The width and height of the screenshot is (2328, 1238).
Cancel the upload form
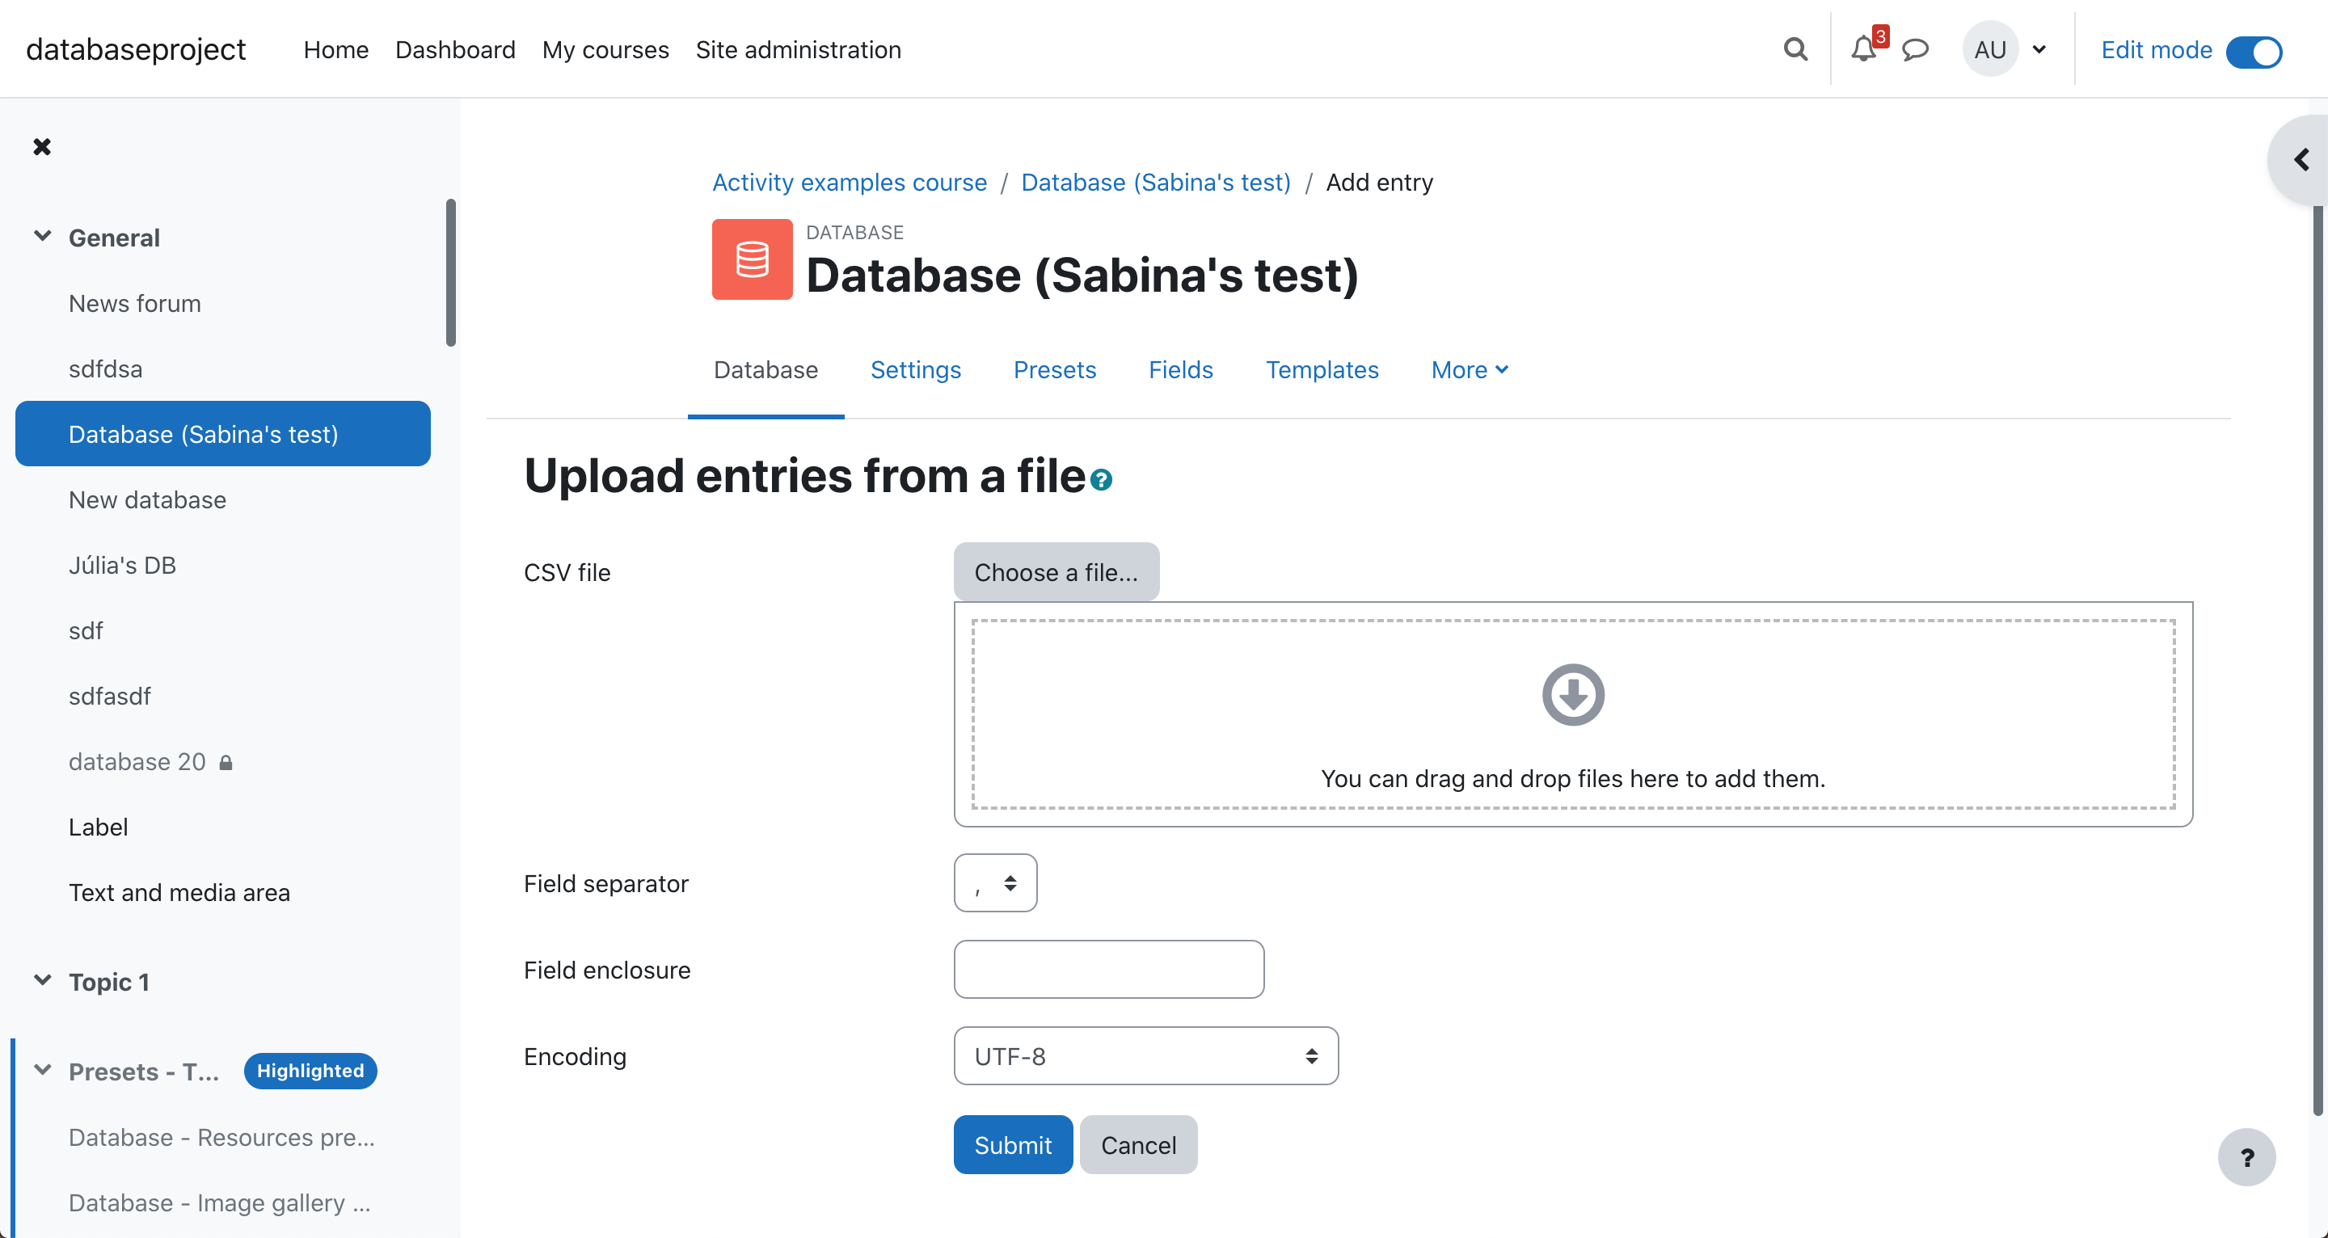1138,1145
